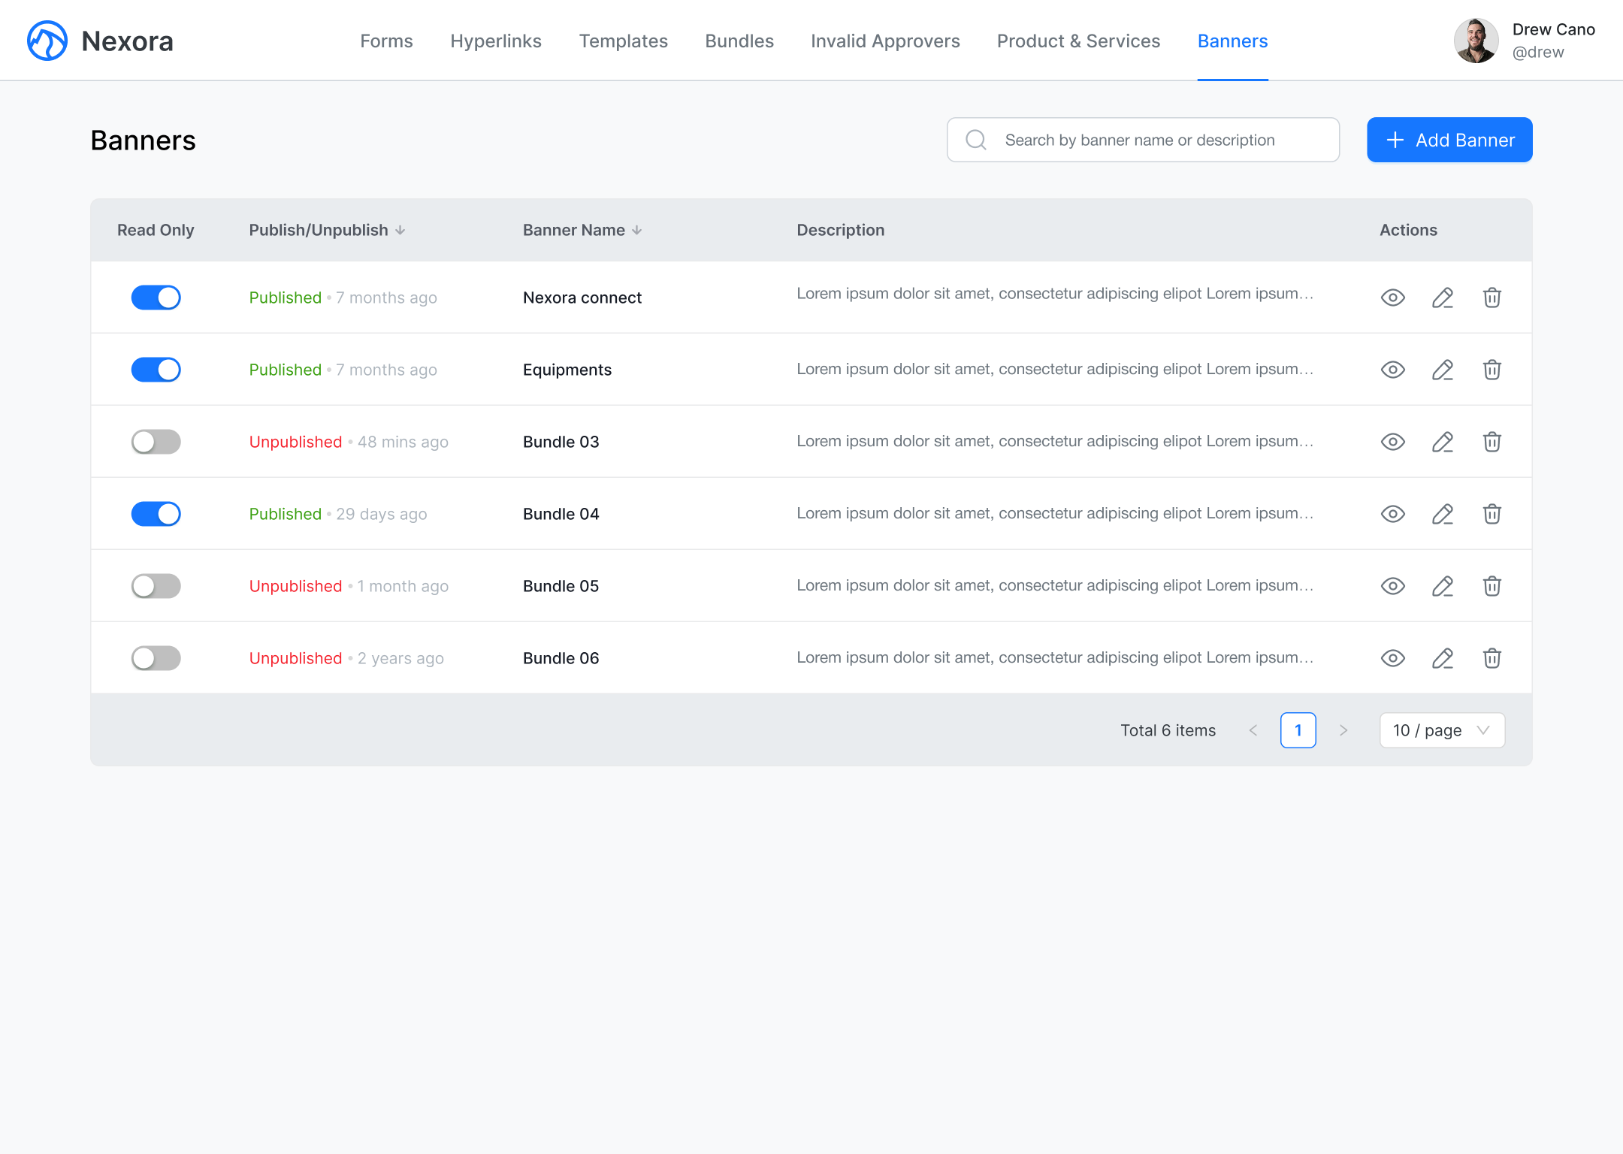Sort by Publish/Unpublish column arrow

point(400,230)
